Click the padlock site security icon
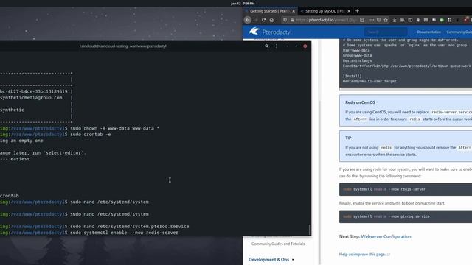Screen dimensions: 472x265 coord(292,20)
